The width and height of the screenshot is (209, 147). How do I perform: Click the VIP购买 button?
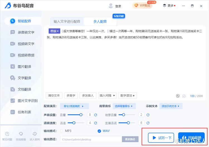click(142, 6)
